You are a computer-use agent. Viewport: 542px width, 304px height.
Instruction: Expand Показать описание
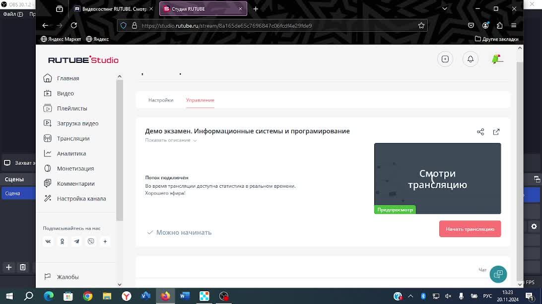click(x=171, y=140)
